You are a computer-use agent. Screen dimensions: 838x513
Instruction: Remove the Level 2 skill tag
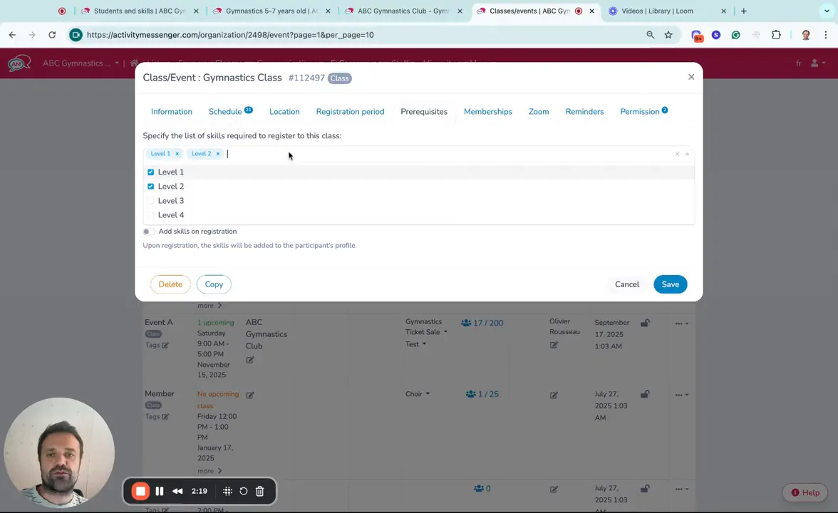coord(218,154)
